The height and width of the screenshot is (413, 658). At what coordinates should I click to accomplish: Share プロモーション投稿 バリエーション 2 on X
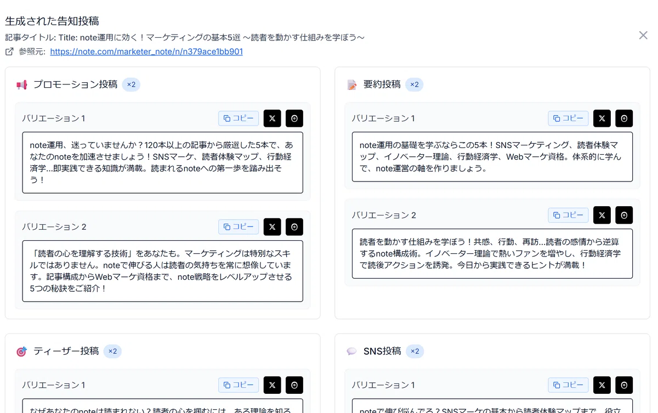click(x=273, y=227)
